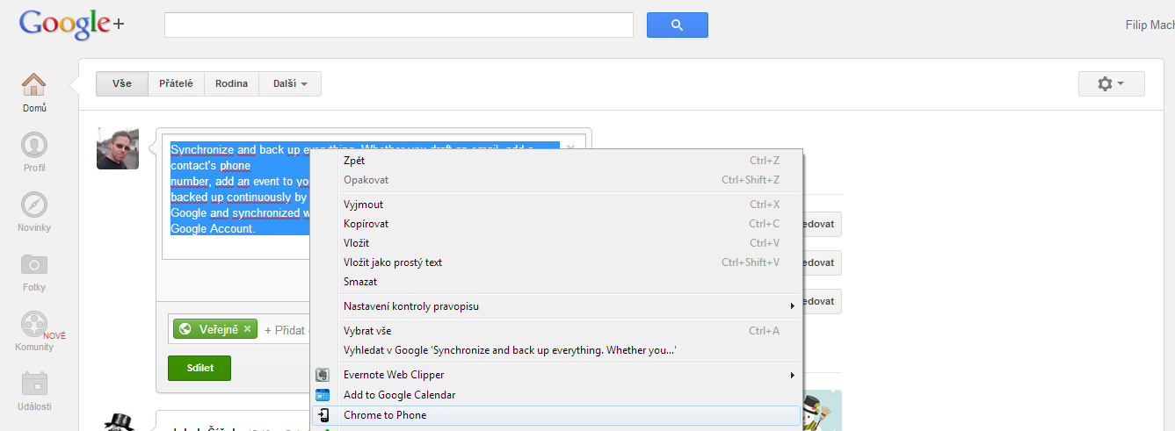Image resolution: width=1175 pixels, height=431 pixels.
Task: Click the blue search magnifier button
Action: 677,25
